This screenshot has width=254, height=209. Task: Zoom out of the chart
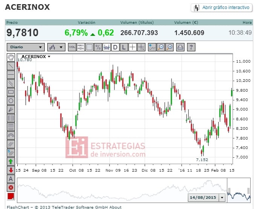(x=161, y=47)
